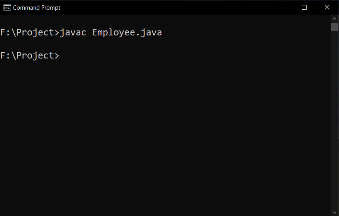Click the scrollbar track below the thumb
This screenshot has height=216, width=339.
click(334, 120)
